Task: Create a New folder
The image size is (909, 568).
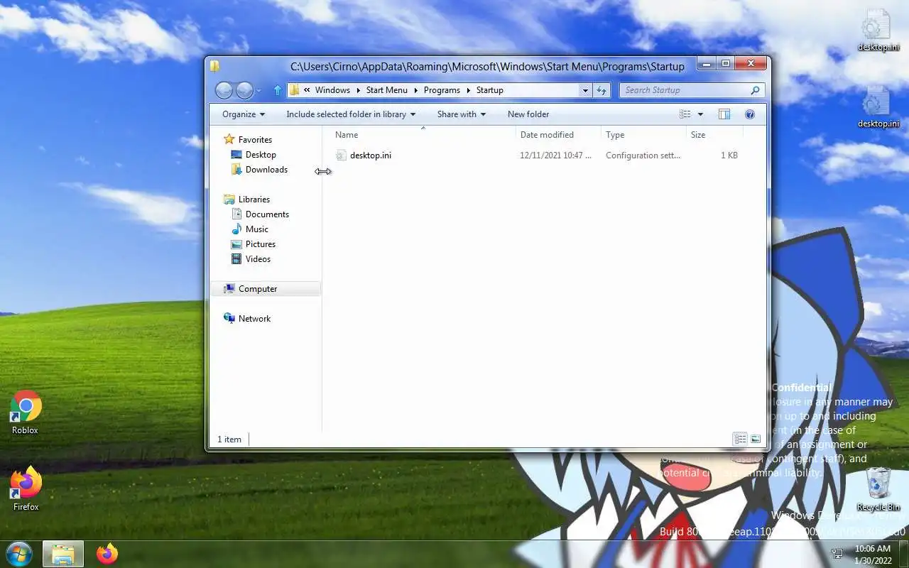Action: point(528,114)
